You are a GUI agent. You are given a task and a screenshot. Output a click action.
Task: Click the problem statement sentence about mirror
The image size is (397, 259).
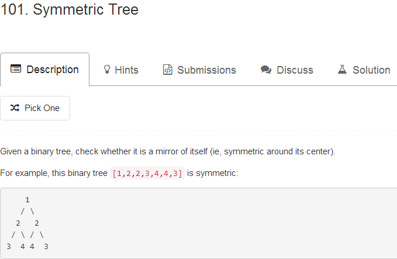[168, 152]
